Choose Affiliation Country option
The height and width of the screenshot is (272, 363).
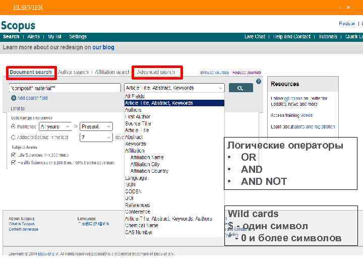point(149,171)
